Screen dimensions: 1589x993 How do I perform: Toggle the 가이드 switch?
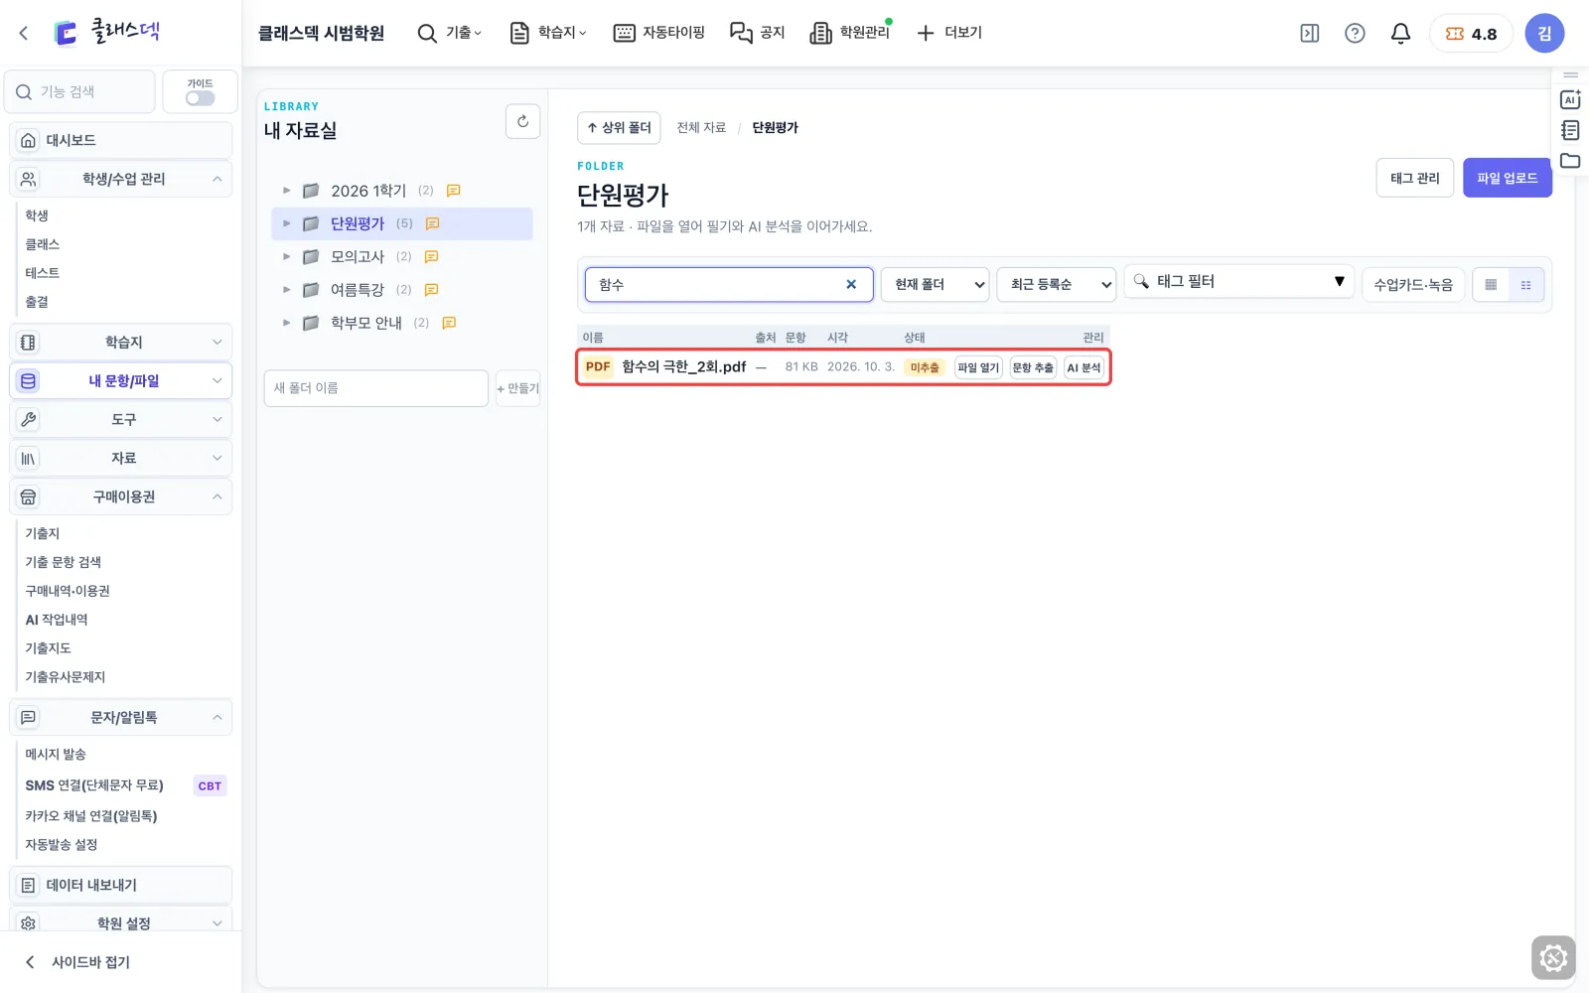pyautogui.click(x=200, y=98)
